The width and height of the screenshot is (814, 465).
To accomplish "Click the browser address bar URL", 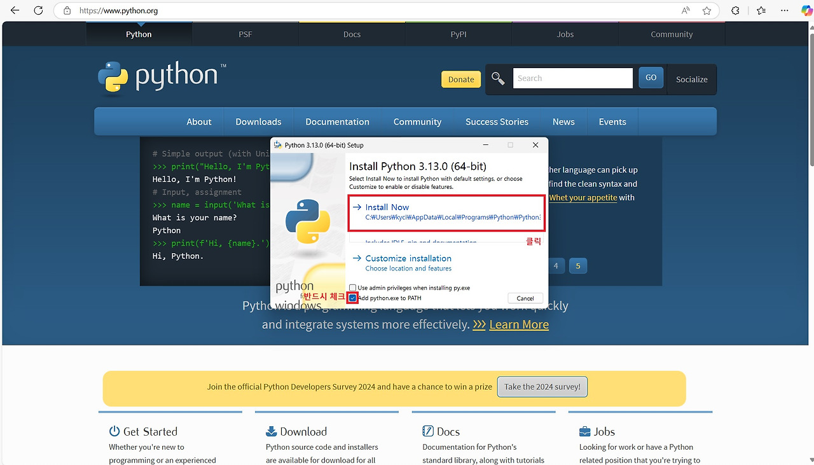I will click(118, 11).
